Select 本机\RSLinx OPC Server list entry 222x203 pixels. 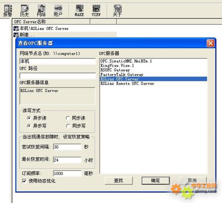tap(41, 28)
